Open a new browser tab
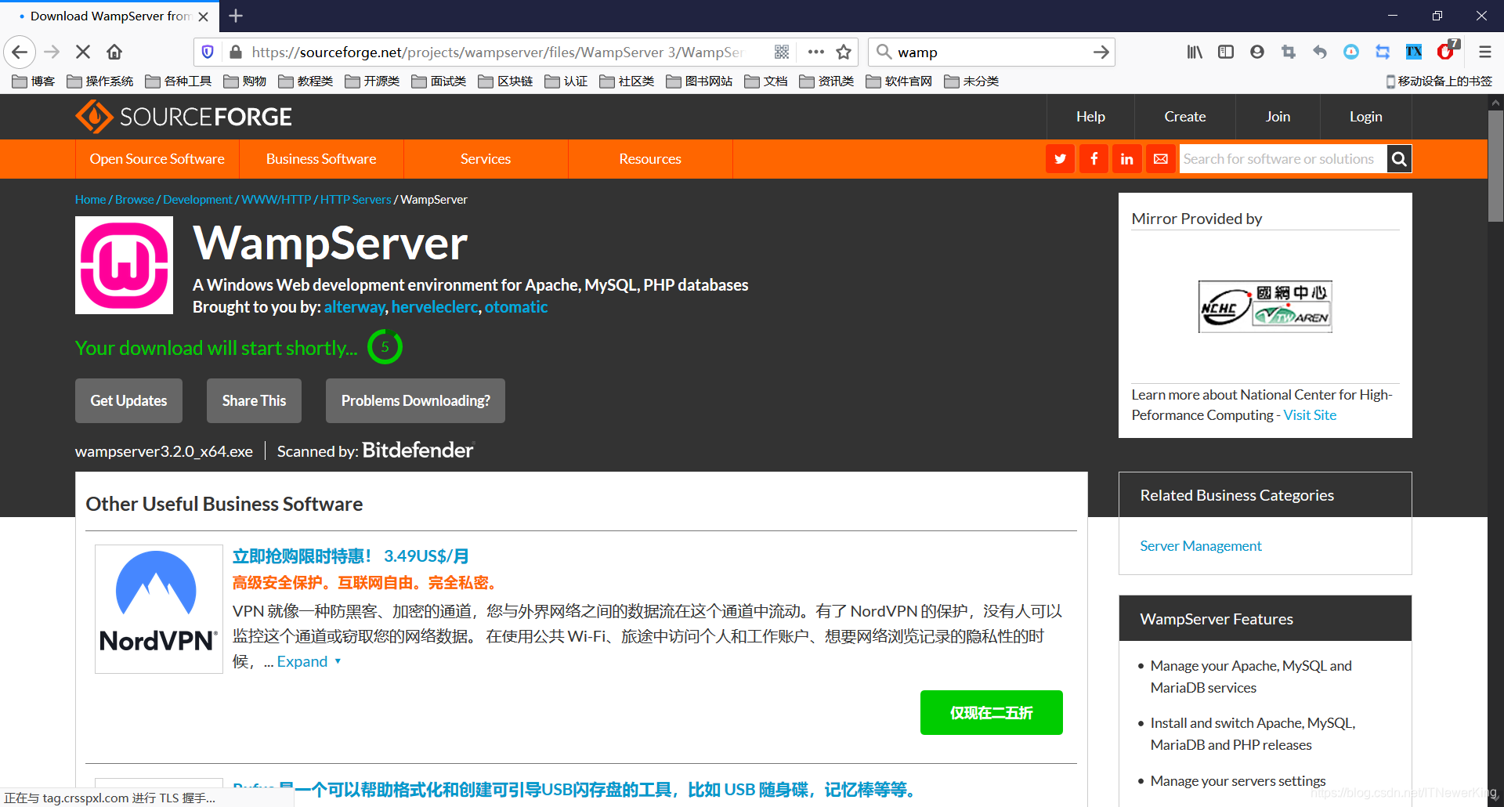This screenshot has width=1504, height=807. click(236, 16)
